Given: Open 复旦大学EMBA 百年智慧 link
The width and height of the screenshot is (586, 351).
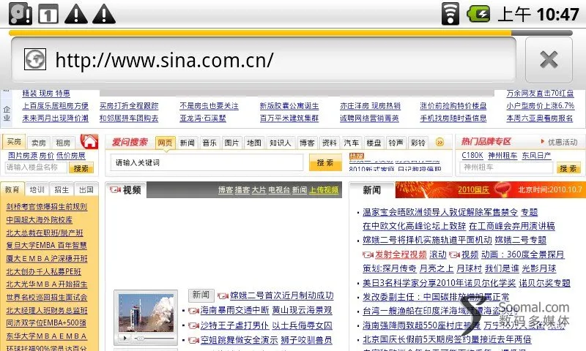Looking at the screenshot, I should point(46,246).
